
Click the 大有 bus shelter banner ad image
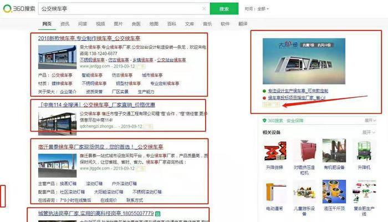[x=304, y=61]
